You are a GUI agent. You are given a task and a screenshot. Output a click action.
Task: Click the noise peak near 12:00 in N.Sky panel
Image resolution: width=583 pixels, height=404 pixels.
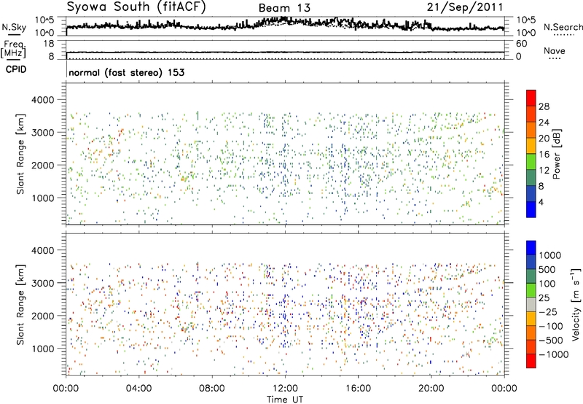click(x=284, y=20)
